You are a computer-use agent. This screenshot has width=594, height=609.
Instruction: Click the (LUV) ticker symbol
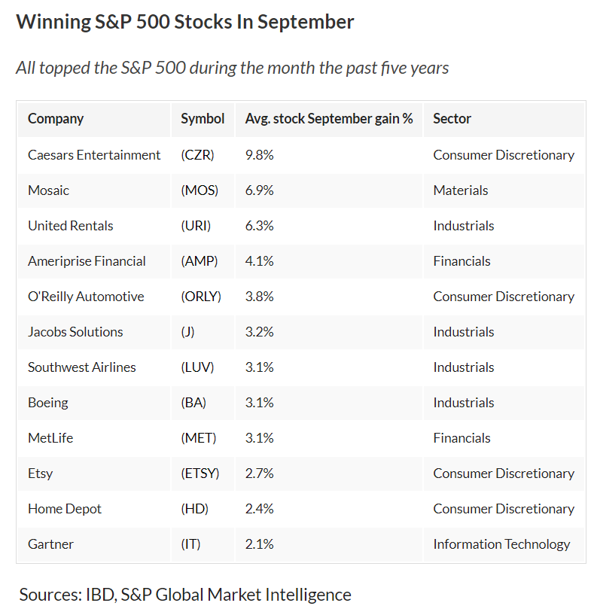pyautogui.click(x=198, y=367)
